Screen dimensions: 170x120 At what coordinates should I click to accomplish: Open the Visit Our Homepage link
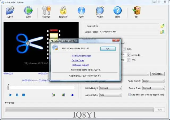coord(82,56)
